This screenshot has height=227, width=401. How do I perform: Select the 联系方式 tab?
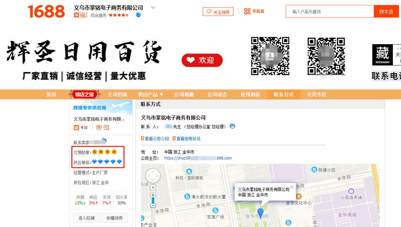pos(283,94)
